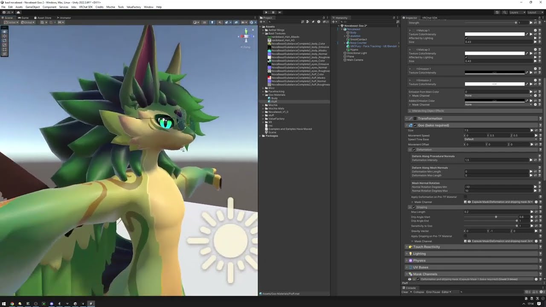Viewport: 546px width, 307px height.
Task: Toggle the Deformation section checkbox
Action: 414,150
